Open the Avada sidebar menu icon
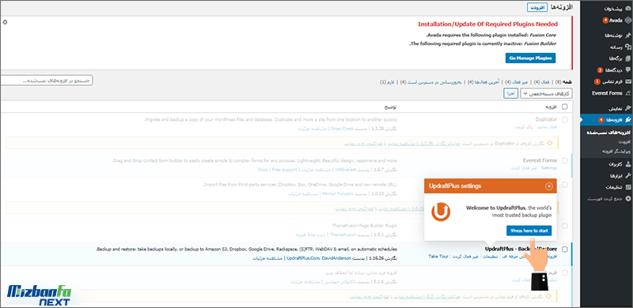The width and height of the screenshot is (633, 308). click(627, 20)
